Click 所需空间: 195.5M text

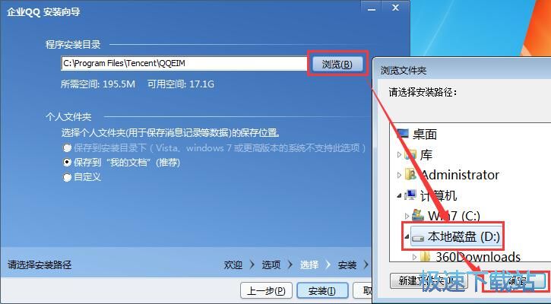tap(98, 84)
